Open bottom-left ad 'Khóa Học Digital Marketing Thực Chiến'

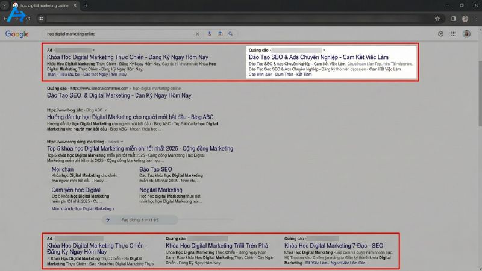tap(97, 249)
